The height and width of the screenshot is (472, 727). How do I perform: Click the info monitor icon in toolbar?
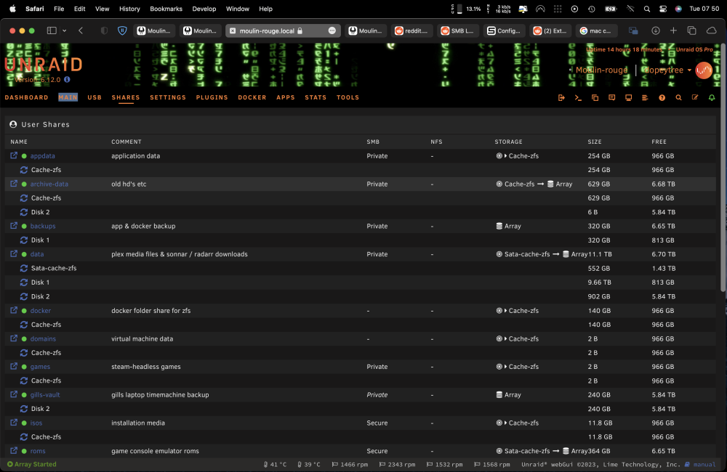(628, 98)
